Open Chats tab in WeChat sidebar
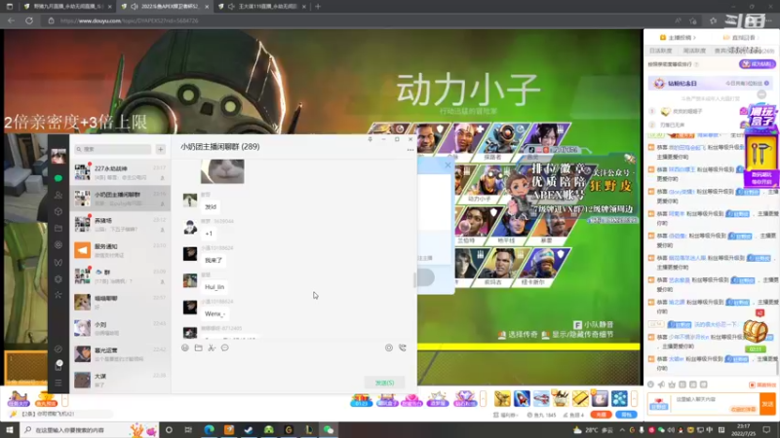780x438 pixels. (58, 178)
